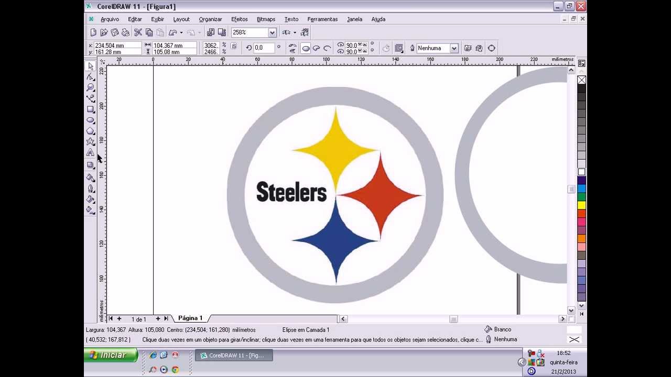Select the Rectangle tool
The width and height of the screenshot is (671, 377).
[91, 109]
